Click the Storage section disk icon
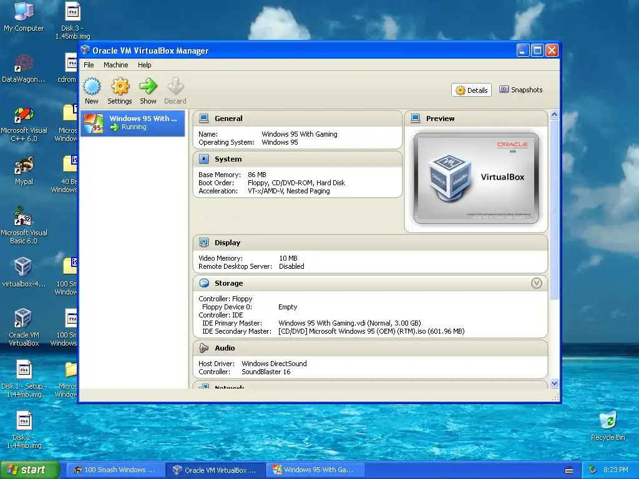This screenshot has width=639, height=479. pos(204,283)
